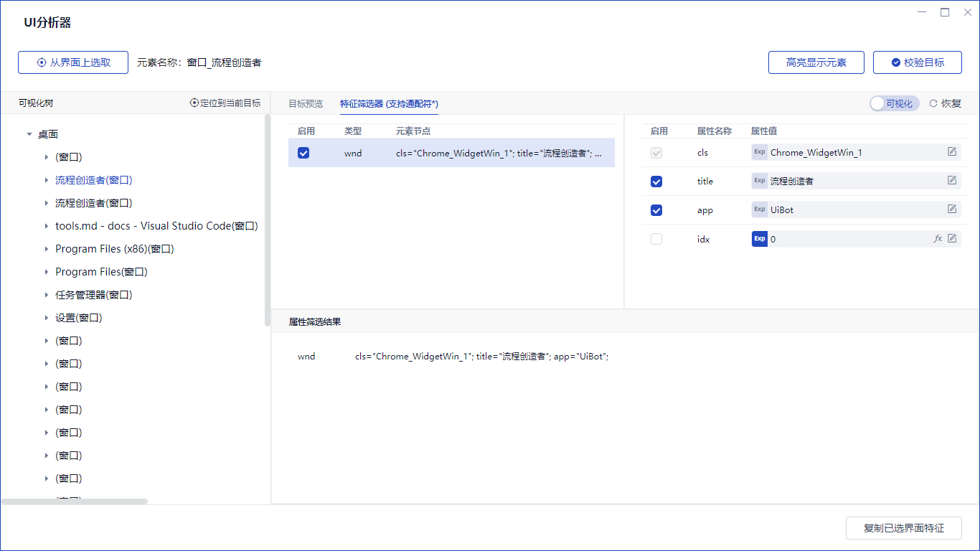Enable the idx attribute checkbox

[x=656, y=239]
